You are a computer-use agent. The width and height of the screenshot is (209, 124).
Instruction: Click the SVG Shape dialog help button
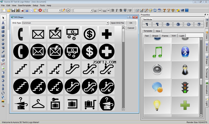(130, 17)
